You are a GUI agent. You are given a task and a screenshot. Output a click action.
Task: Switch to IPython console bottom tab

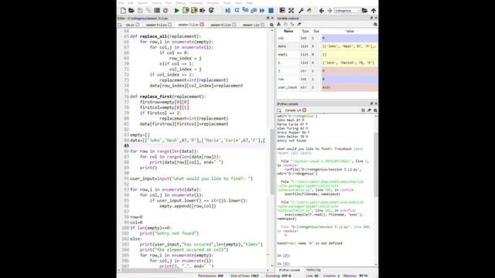289,270
